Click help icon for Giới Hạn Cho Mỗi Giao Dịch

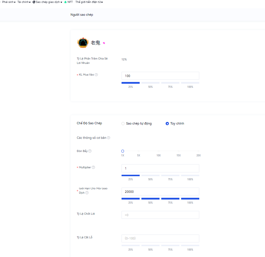87,193
